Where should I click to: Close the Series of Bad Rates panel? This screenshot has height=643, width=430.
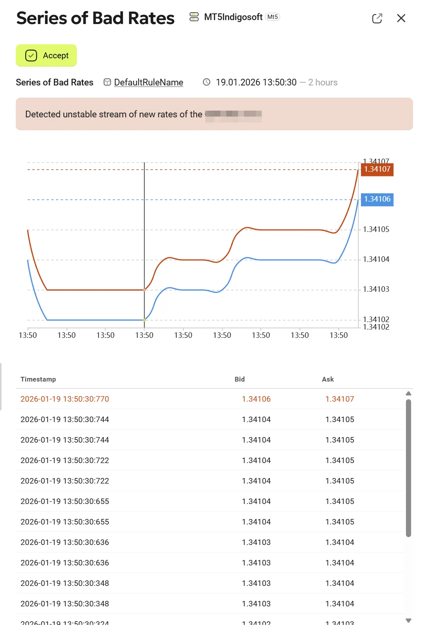401,19
